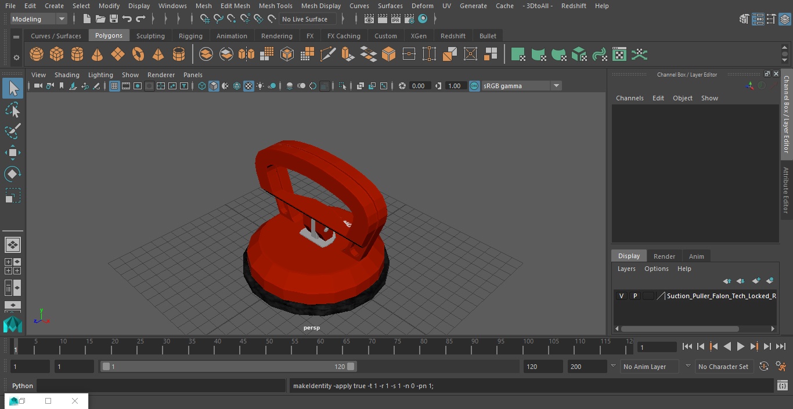Create a polygon pyramid from shelf
The image size is (793, 409).
click(x=158, y=55)
